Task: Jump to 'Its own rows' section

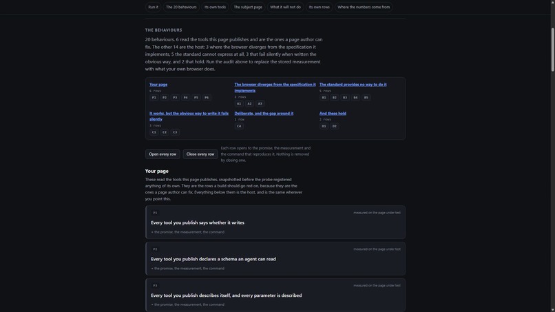Action: tap(319, 7)
